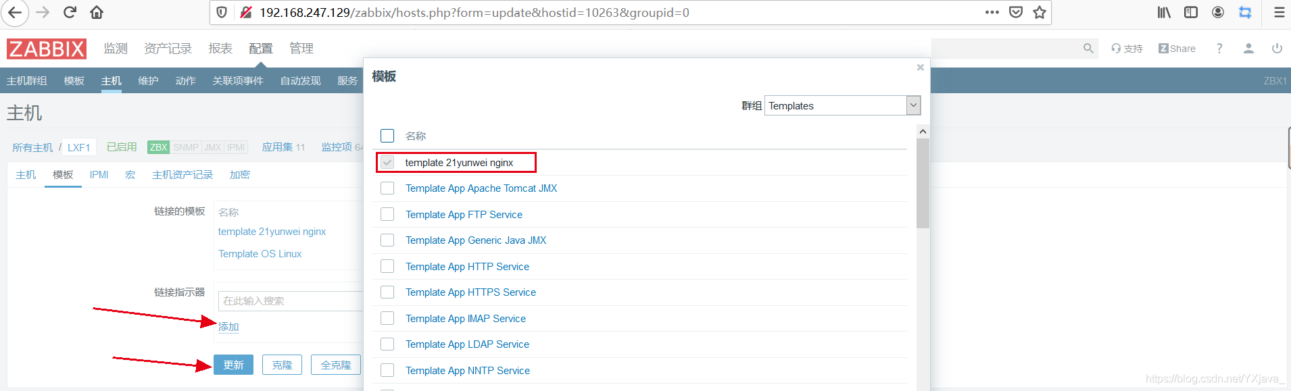Check Template App LDAP Service checkbox
The width and height of the screenshot is (1291, 391).
387,344
